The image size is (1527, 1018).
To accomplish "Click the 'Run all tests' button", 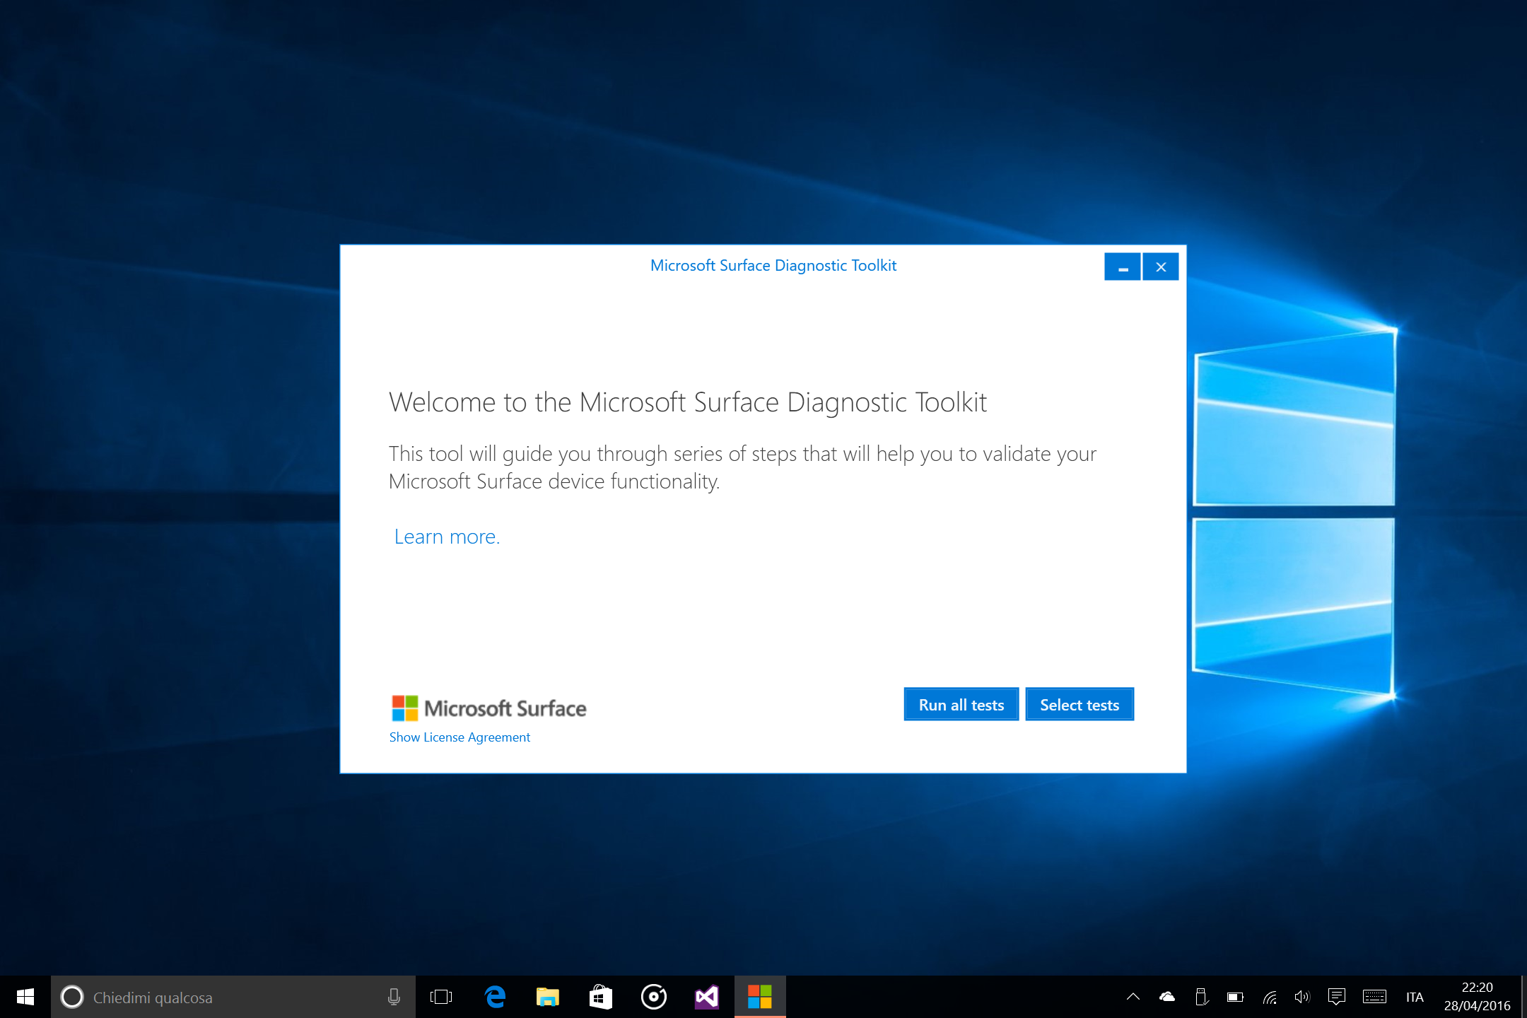I will [x=961, y=703].
